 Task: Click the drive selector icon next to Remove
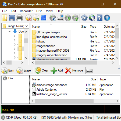(90, 71)
